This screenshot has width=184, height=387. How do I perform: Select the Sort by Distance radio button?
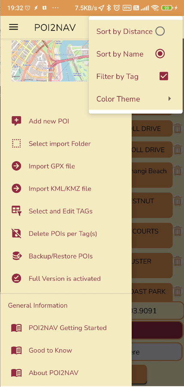[x=160, y=31]
